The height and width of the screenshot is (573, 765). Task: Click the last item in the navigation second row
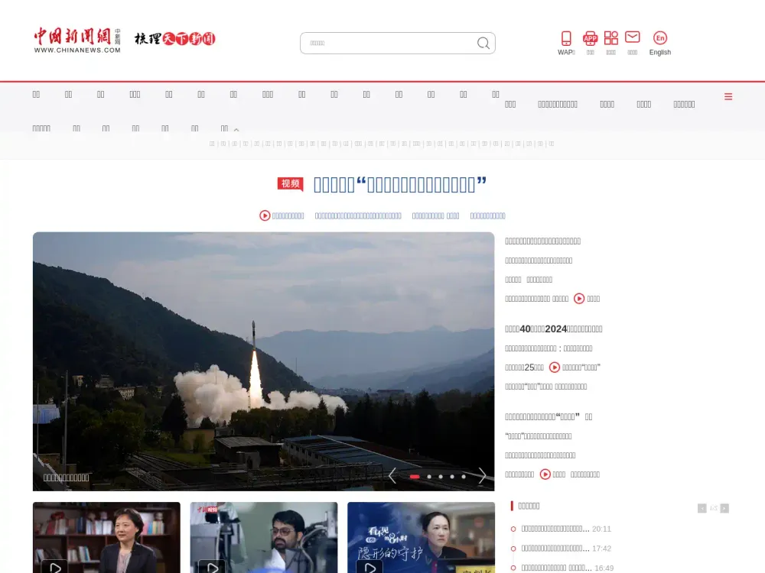point(224,128)
